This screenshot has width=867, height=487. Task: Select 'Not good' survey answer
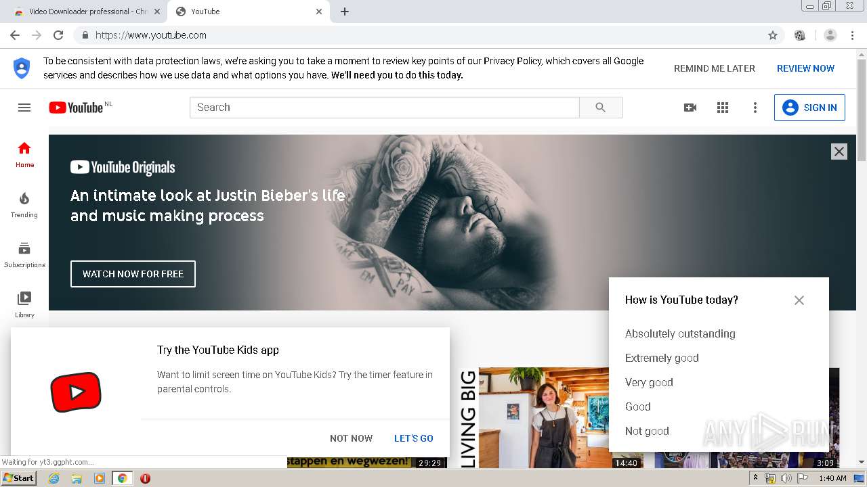click(647, 431)
